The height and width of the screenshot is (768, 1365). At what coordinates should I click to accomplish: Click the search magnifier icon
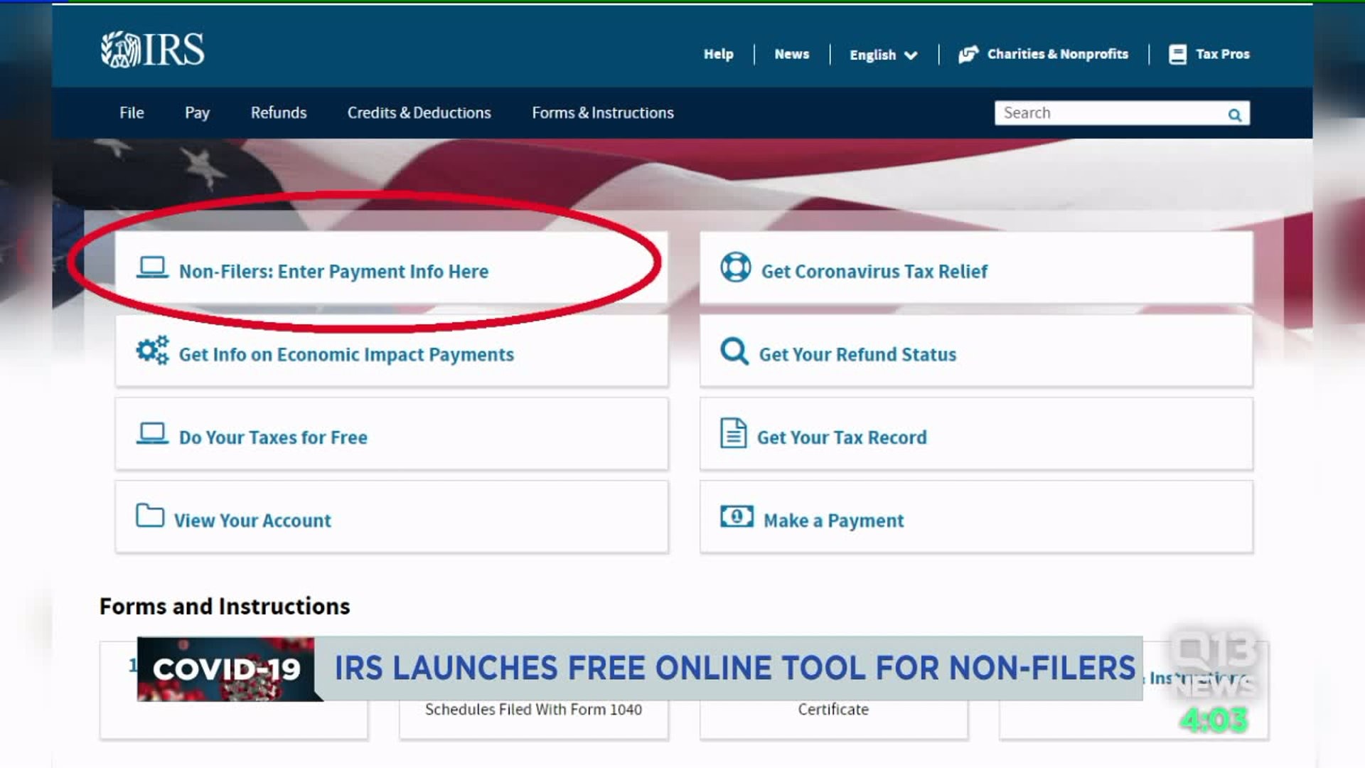[1235, 114]
